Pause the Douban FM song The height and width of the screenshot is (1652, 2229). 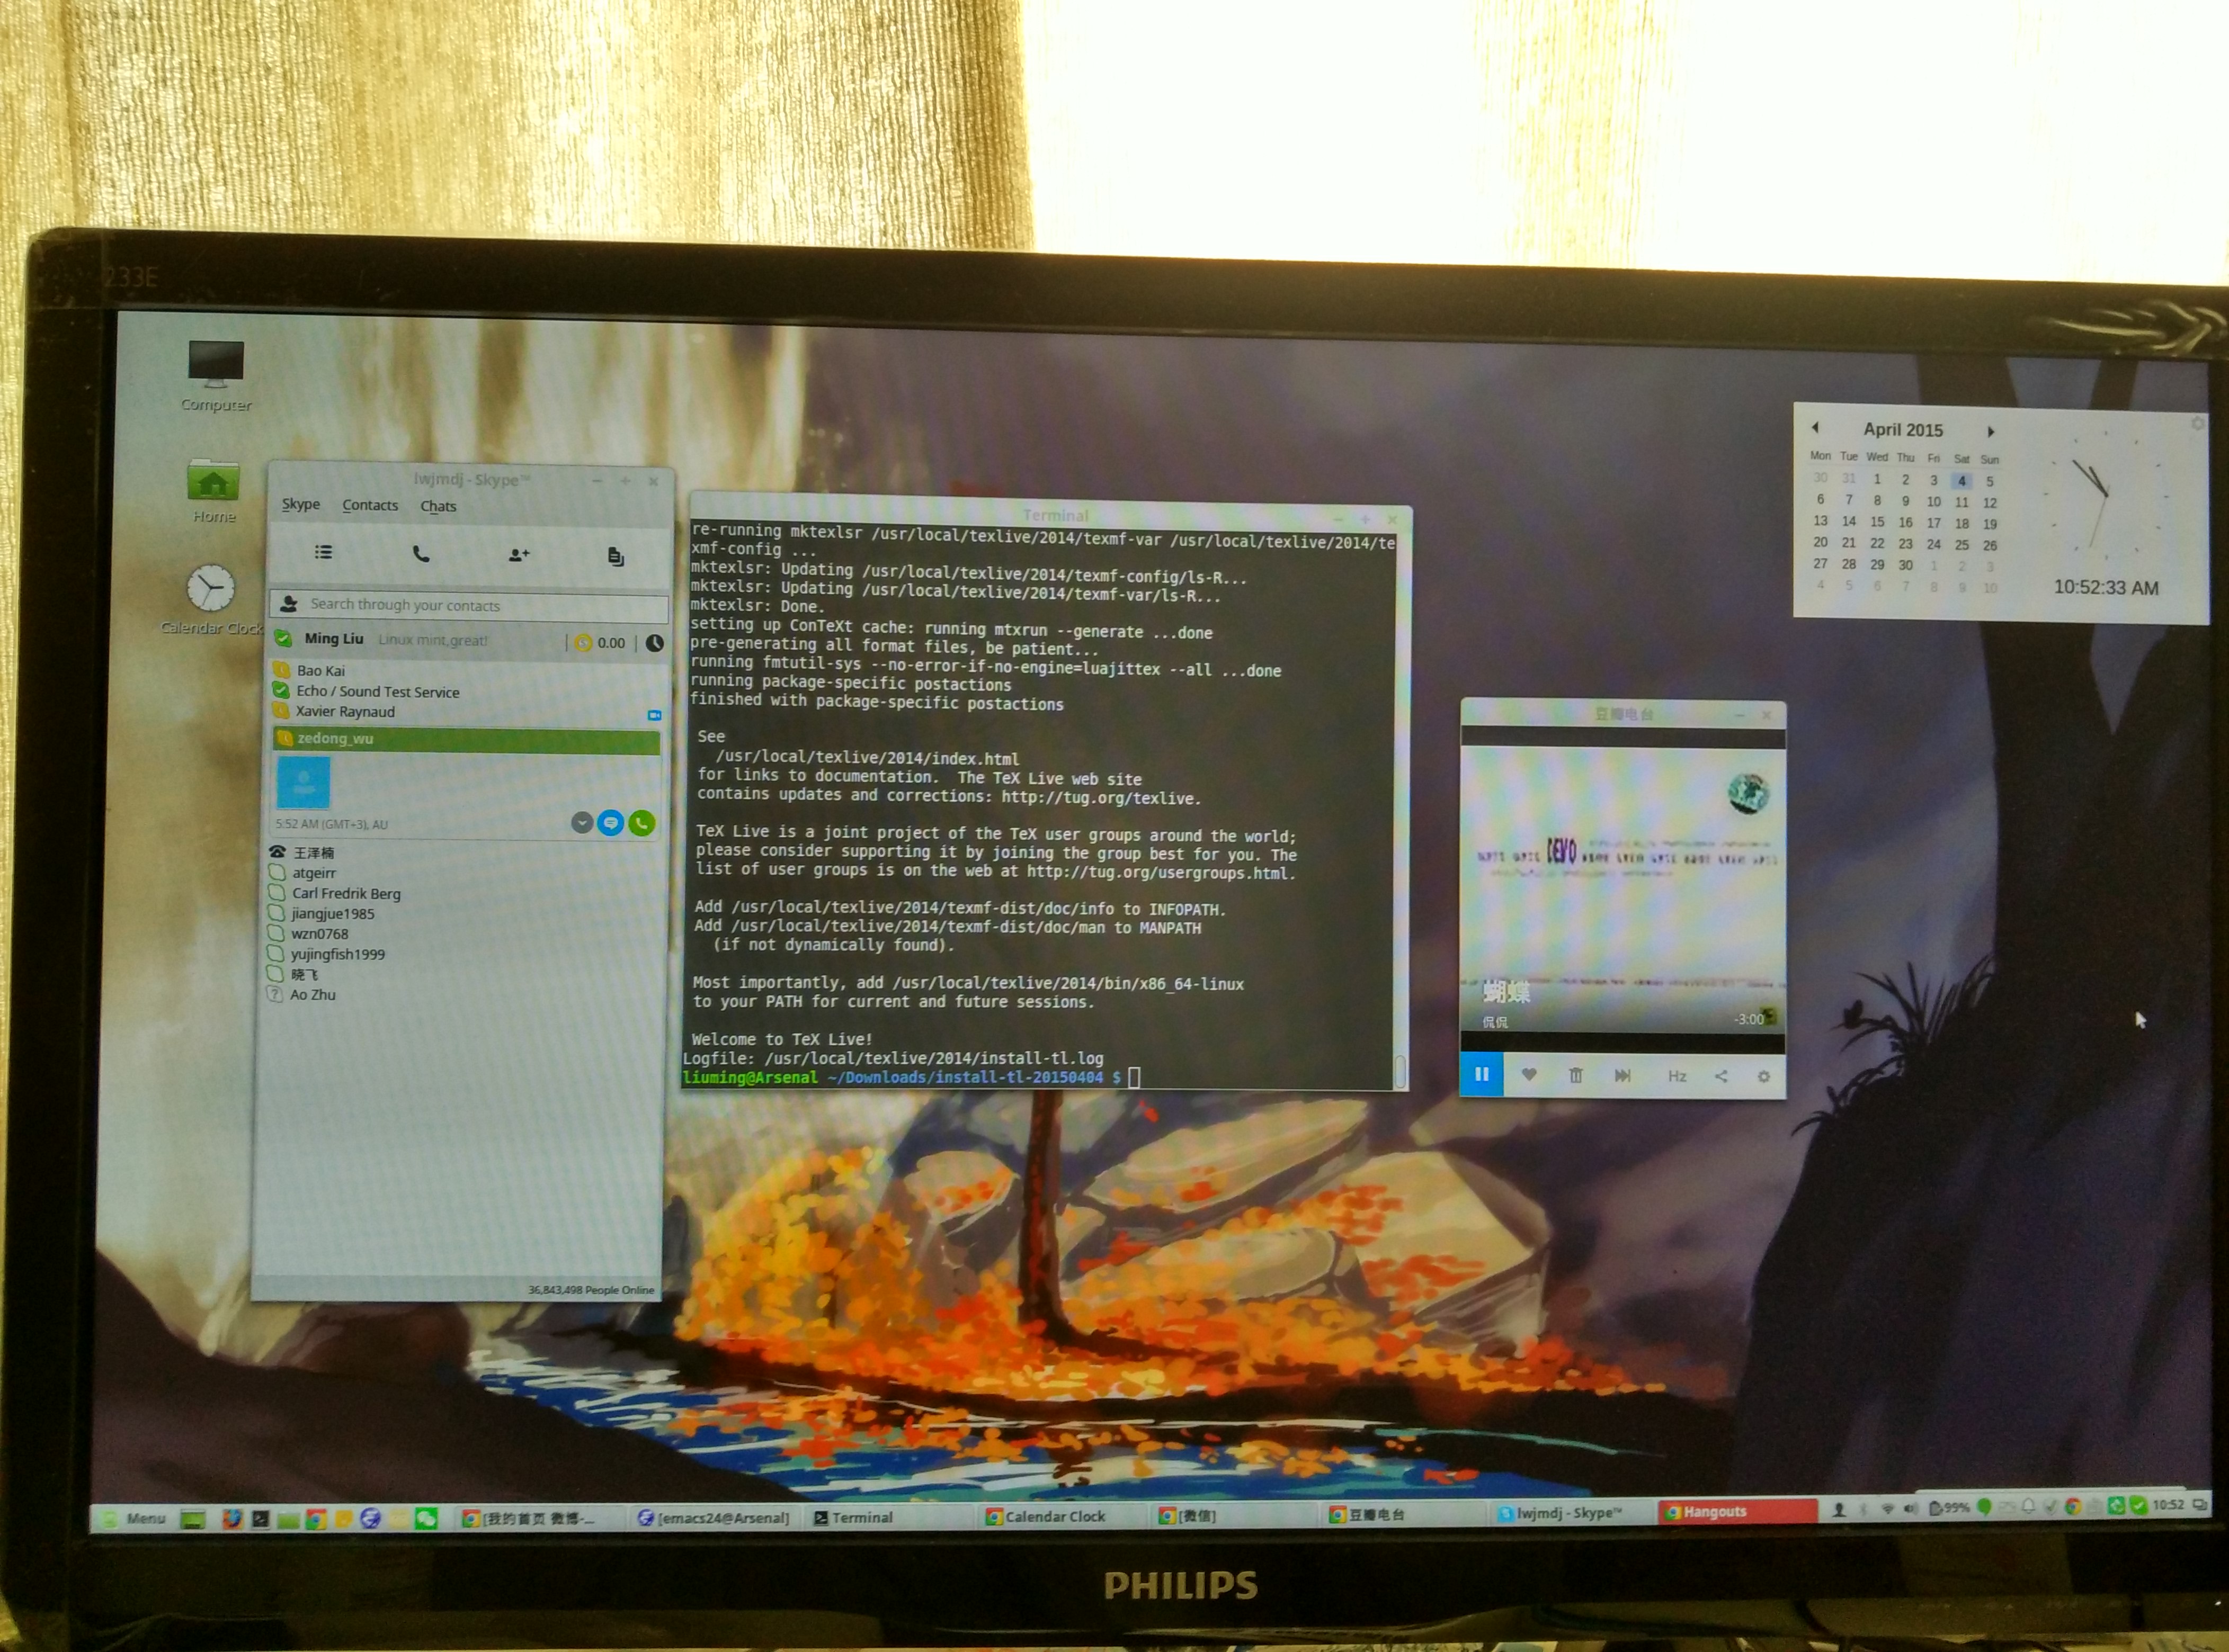[x=1481, y=1074]
